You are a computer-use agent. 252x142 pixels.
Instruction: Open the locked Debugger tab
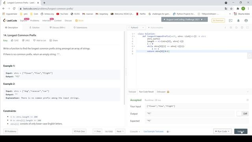(163, 92)
